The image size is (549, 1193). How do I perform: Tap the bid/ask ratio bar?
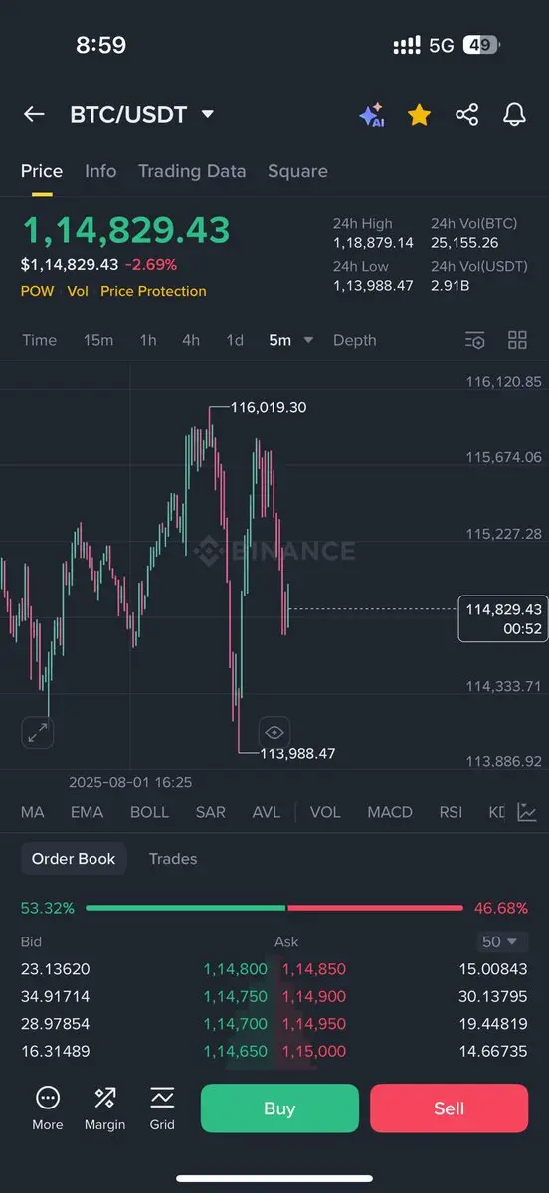tap(274, 908)
